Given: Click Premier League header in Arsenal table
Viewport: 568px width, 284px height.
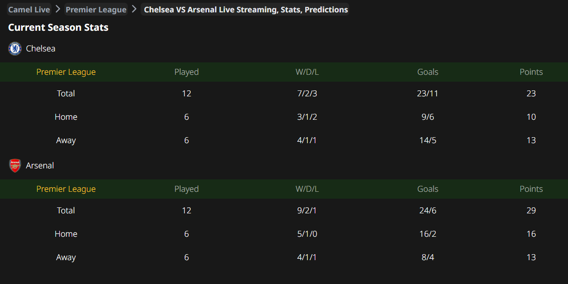Looking at the screenshot, I should point(66,189).
